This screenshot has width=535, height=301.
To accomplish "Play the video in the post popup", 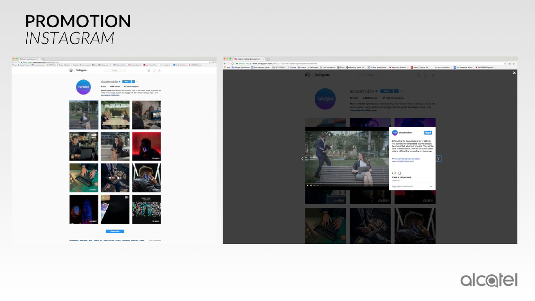I will click(307, 186).
